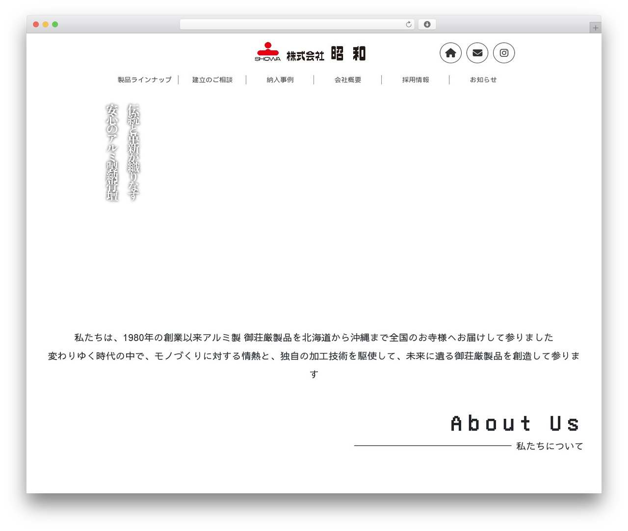The width and height of the screenshot is (628, 531).
Task: Focus the browser address bar
Action: click(297, 24)
